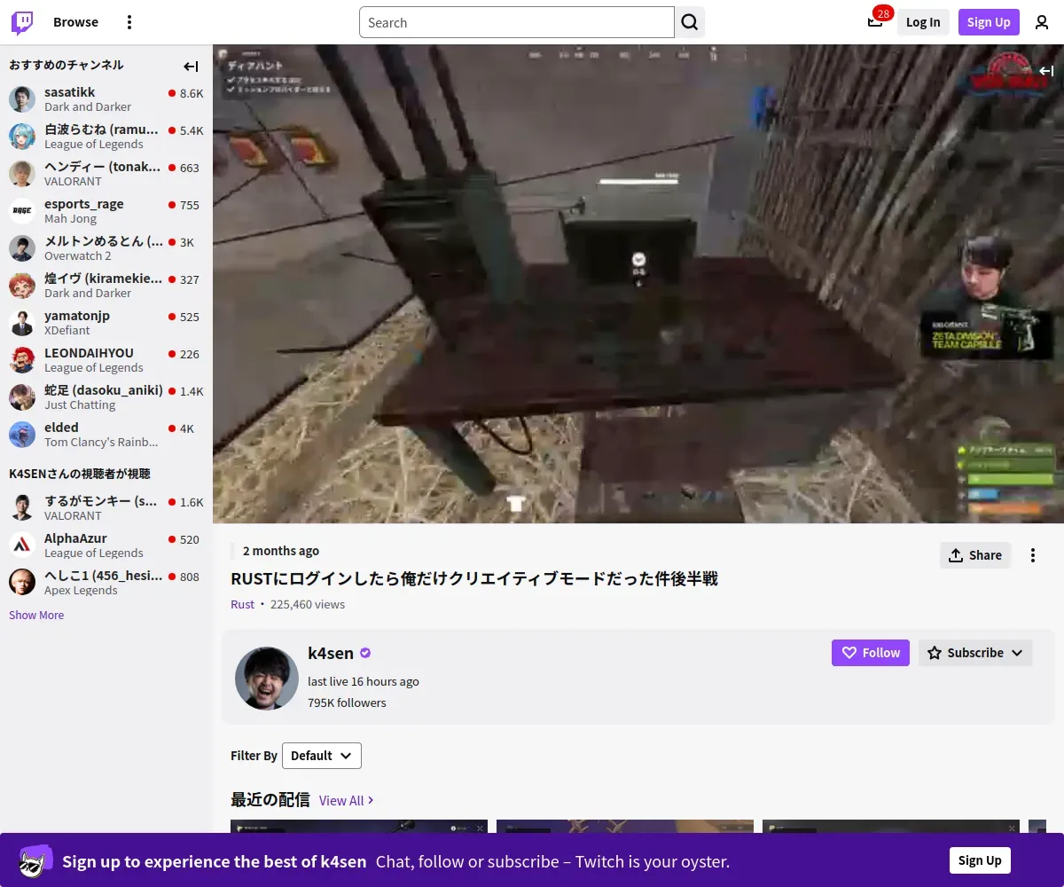The image size is (1064, 887).
Task: Click the search magnifier button
Action: pyautogui.click(x=690, y=22)
